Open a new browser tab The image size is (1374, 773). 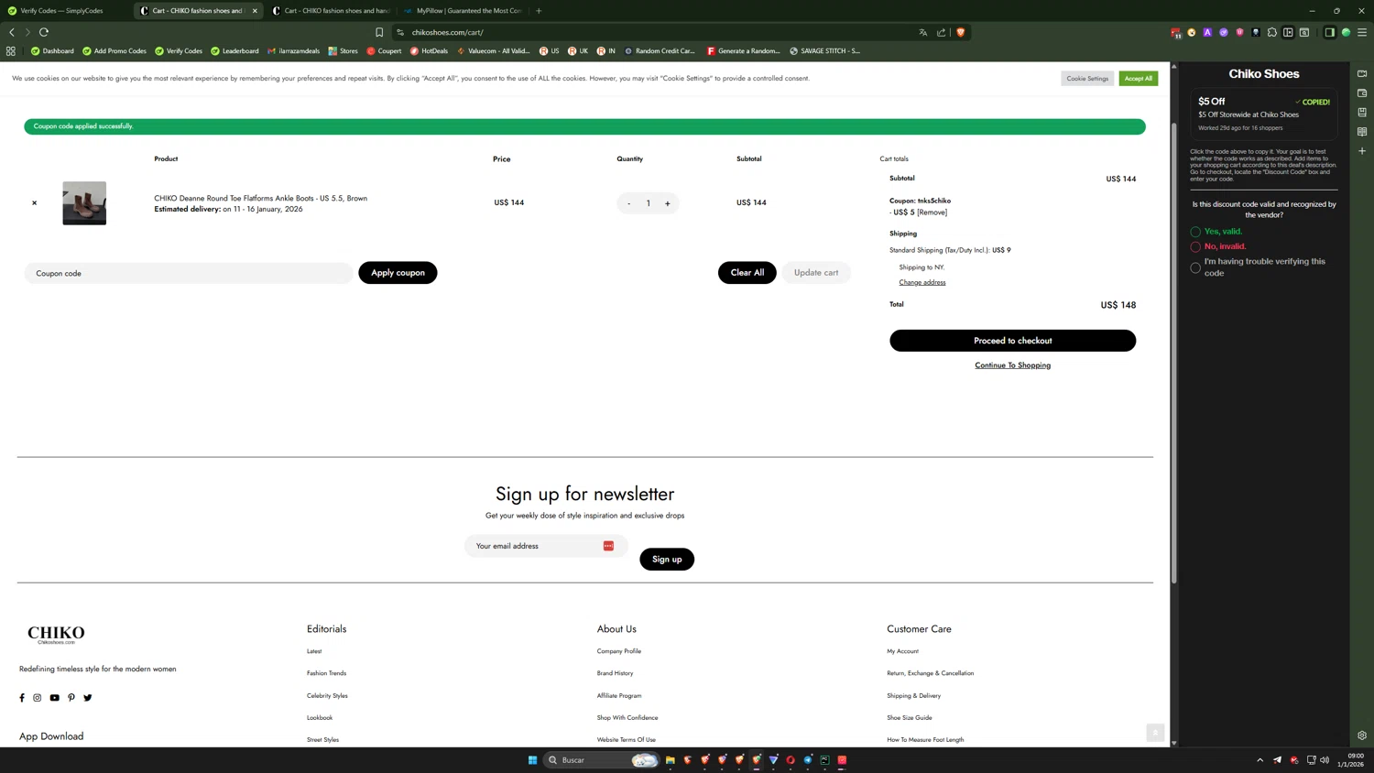pyautogui.click(x=539, y=11)
